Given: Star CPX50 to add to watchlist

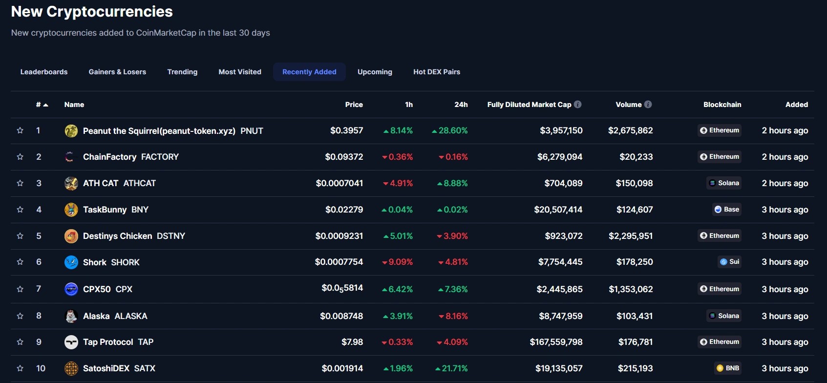Looking at the screenshot, I should [x=20, y=289].
